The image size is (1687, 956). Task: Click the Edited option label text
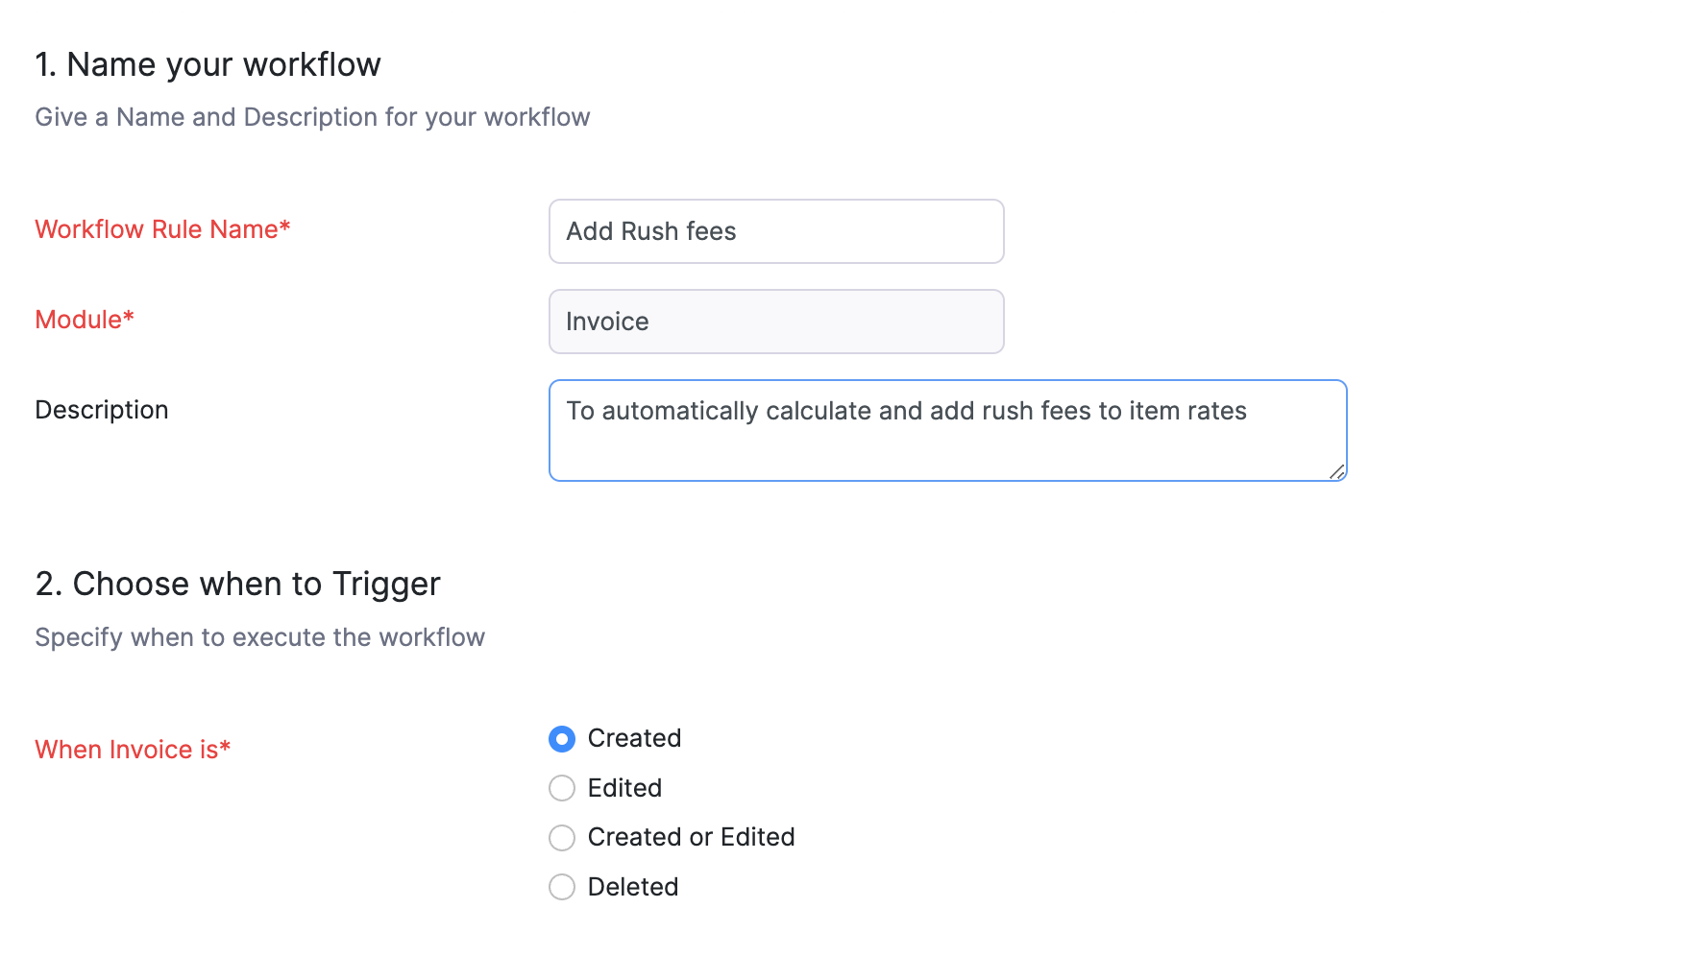624,788
